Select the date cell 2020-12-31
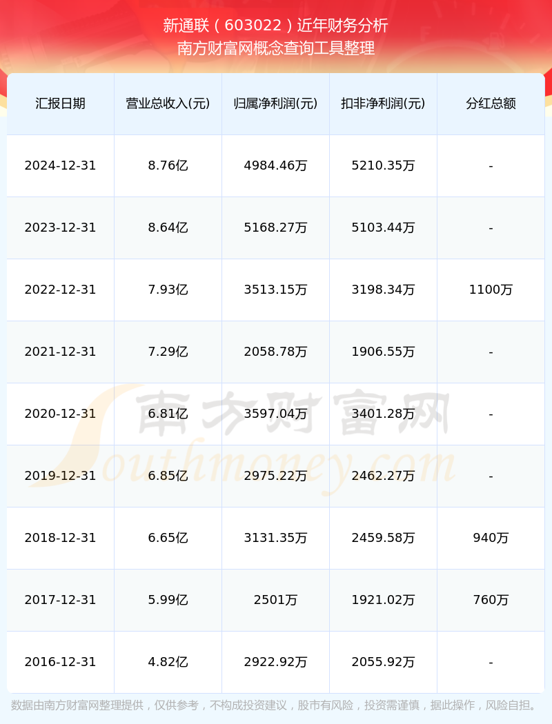552x724 pixels. [60, 414]
